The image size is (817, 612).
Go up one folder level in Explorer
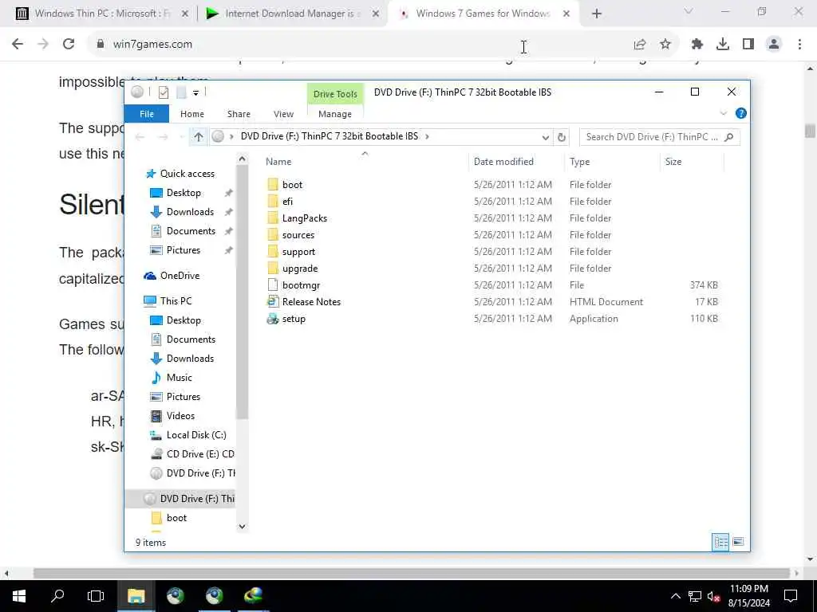tap(199, 137)
